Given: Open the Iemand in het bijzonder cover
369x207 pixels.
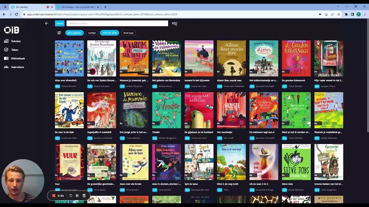Looking at the screenshot, I should [x=199, y=58].
